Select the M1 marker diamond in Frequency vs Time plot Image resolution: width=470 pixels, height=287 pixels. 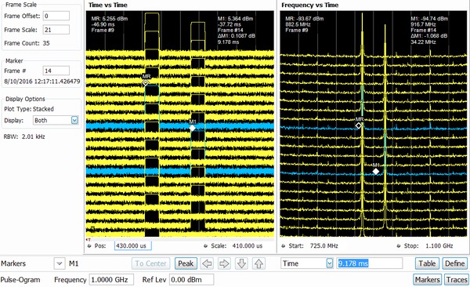coord(376,172)
